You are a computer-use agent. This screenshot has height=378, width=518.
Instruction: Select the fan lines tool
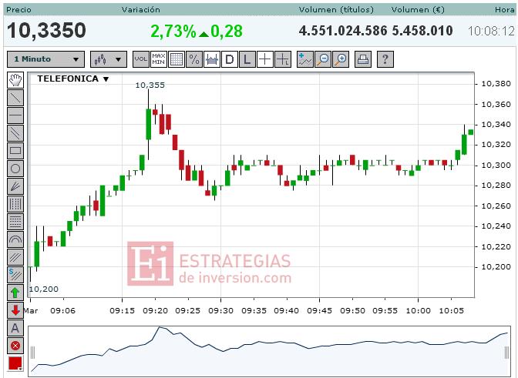[15, 186]
